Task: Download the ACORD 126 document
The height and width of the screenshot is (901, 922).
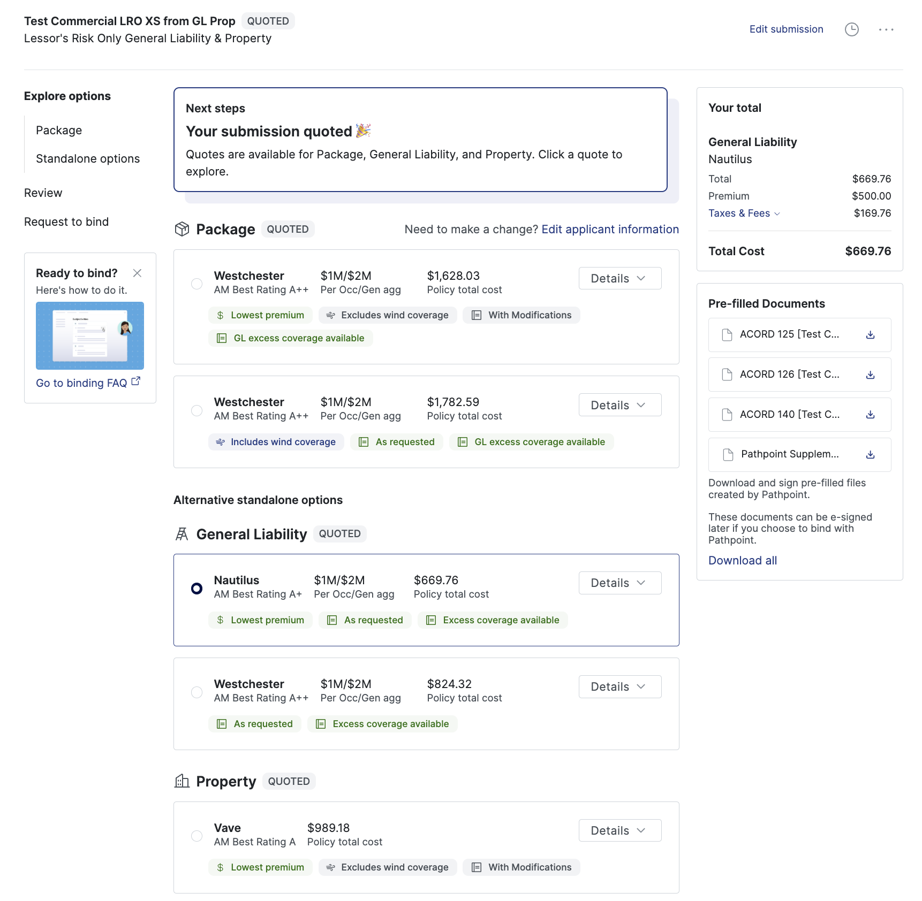Action: pos(871,375)
